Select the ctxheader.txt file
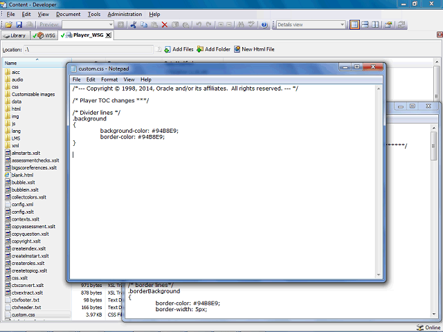The image size is (443, 332). pyautogui.click(x=26, y=307)
